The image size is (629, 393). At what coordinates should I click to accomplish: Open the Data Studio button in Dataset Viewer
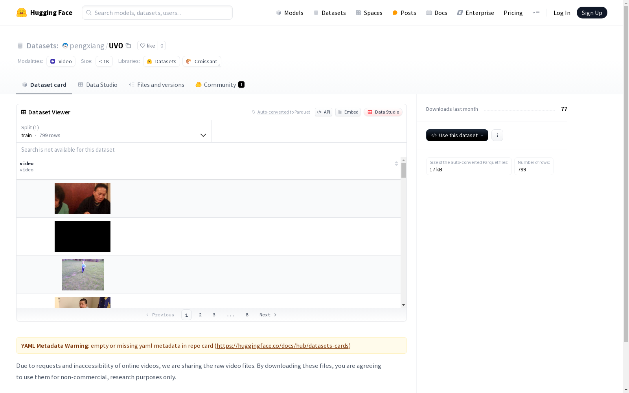pyautogui.click(x=383, y=112)
